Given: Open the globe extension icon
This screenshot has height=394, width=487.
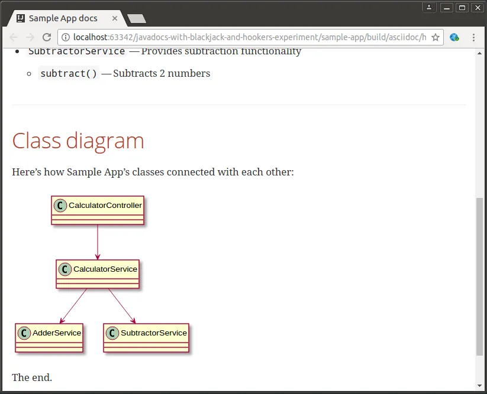Looking at the screenshot, I should (454, 37).
